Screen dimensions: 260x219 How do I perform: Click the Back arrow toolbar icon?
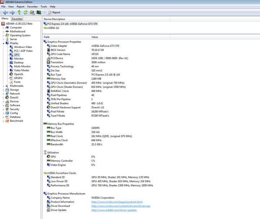(x=5, y=12)
